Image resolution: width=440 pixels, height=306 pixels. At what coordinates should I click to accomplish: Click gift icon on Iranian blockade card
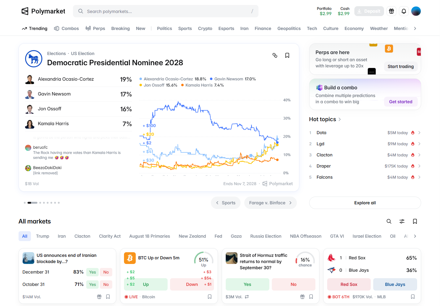coord(99,297)
